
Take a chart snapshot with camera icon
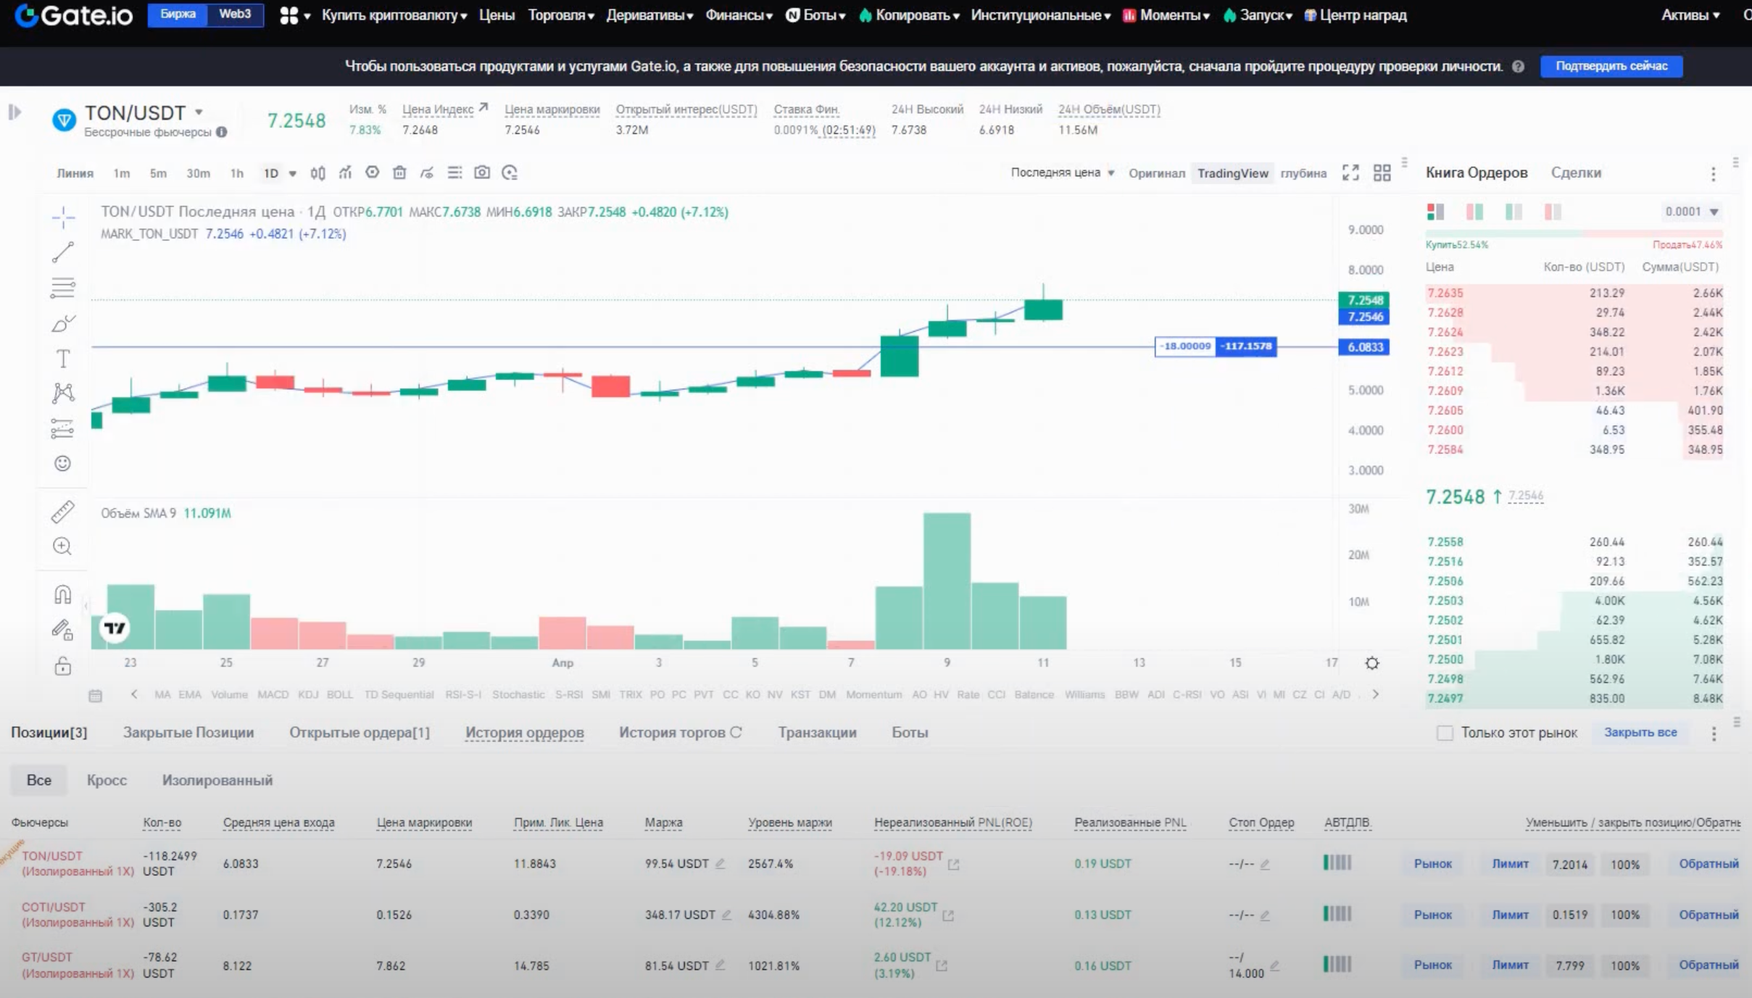click(482, 172)
